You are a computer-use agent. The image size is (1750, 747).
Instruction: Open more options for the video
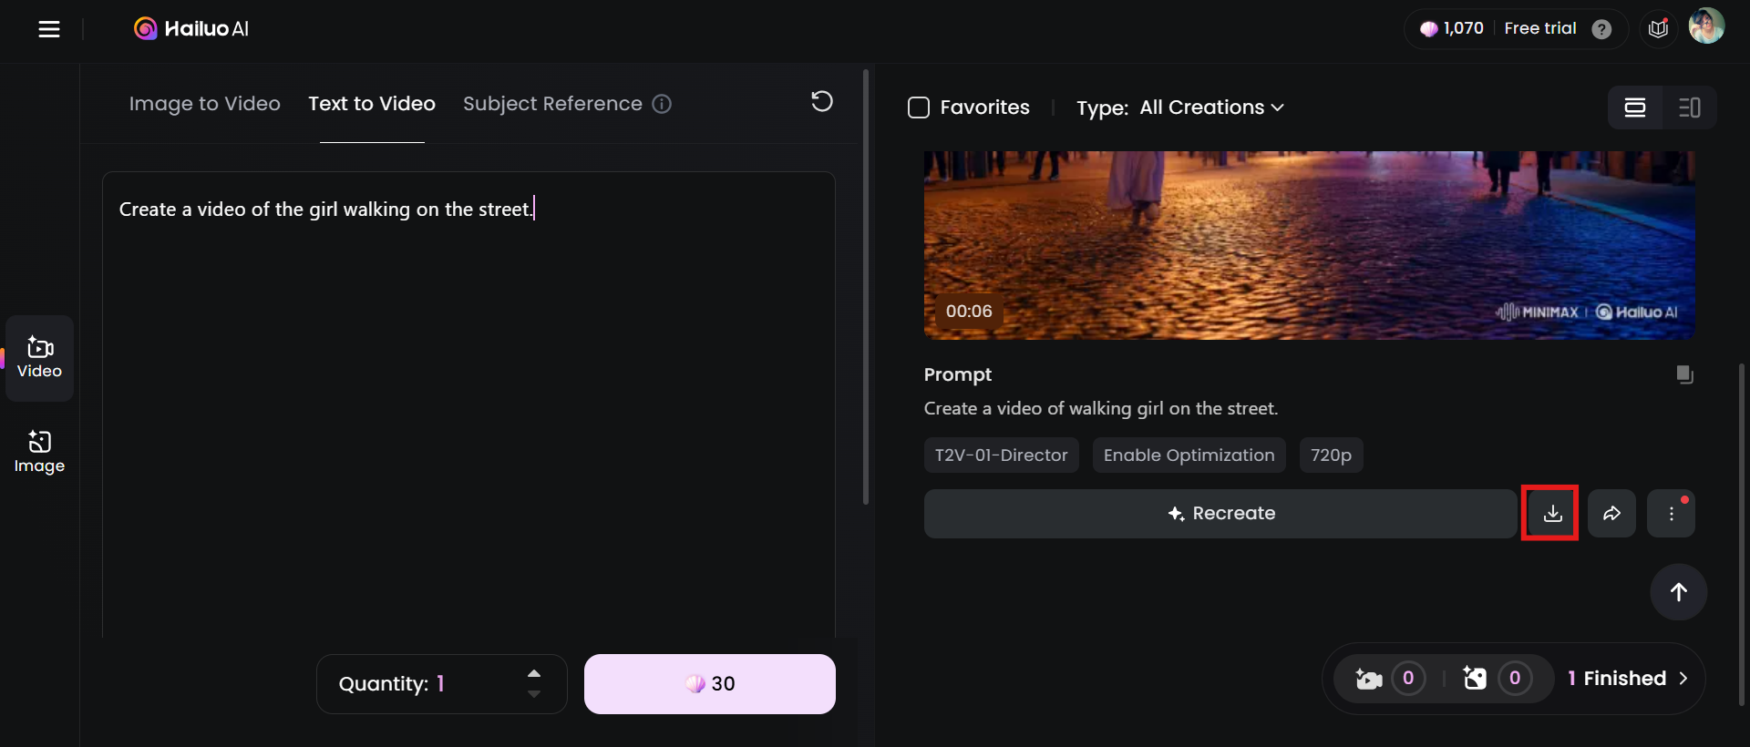tap(1671, 514)
